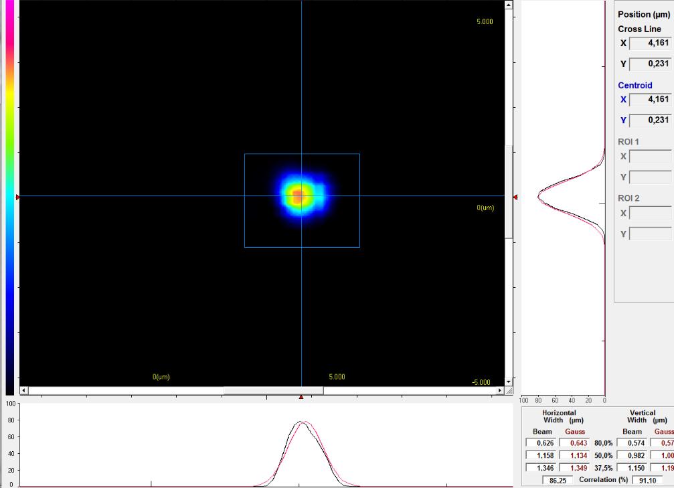
Task: Click the ROI 1 Y field
Action: click(651, 177)
